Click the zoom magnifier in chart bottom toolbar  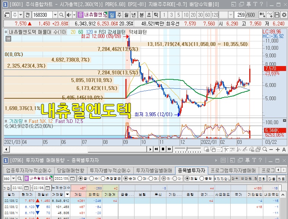[265, 149]
